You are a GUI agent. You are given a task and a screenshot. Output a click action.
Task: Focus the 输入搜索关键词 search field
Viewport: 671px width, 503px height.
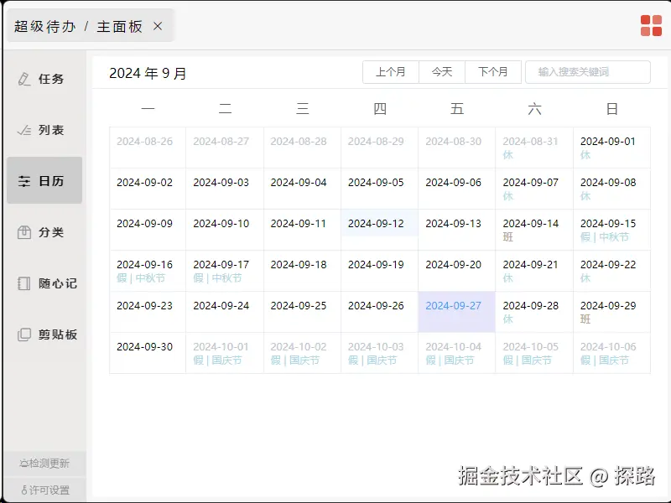[x=588, y=72]
